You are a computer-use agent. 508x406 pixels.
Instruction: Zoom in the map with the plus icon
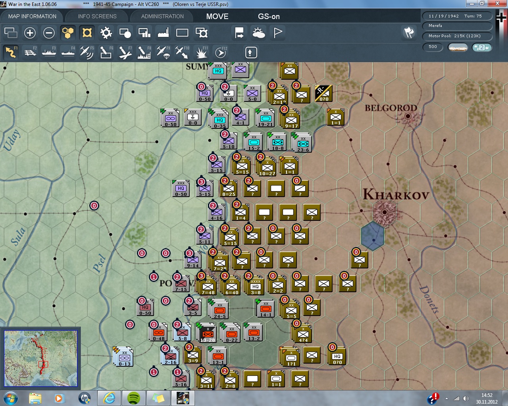pos(30,33)
